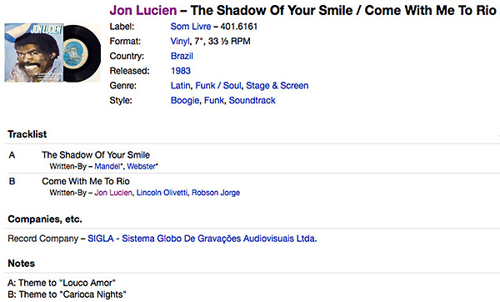
Task: Click the Come With Me To Rio track row
Action: [x=252, y=186]
